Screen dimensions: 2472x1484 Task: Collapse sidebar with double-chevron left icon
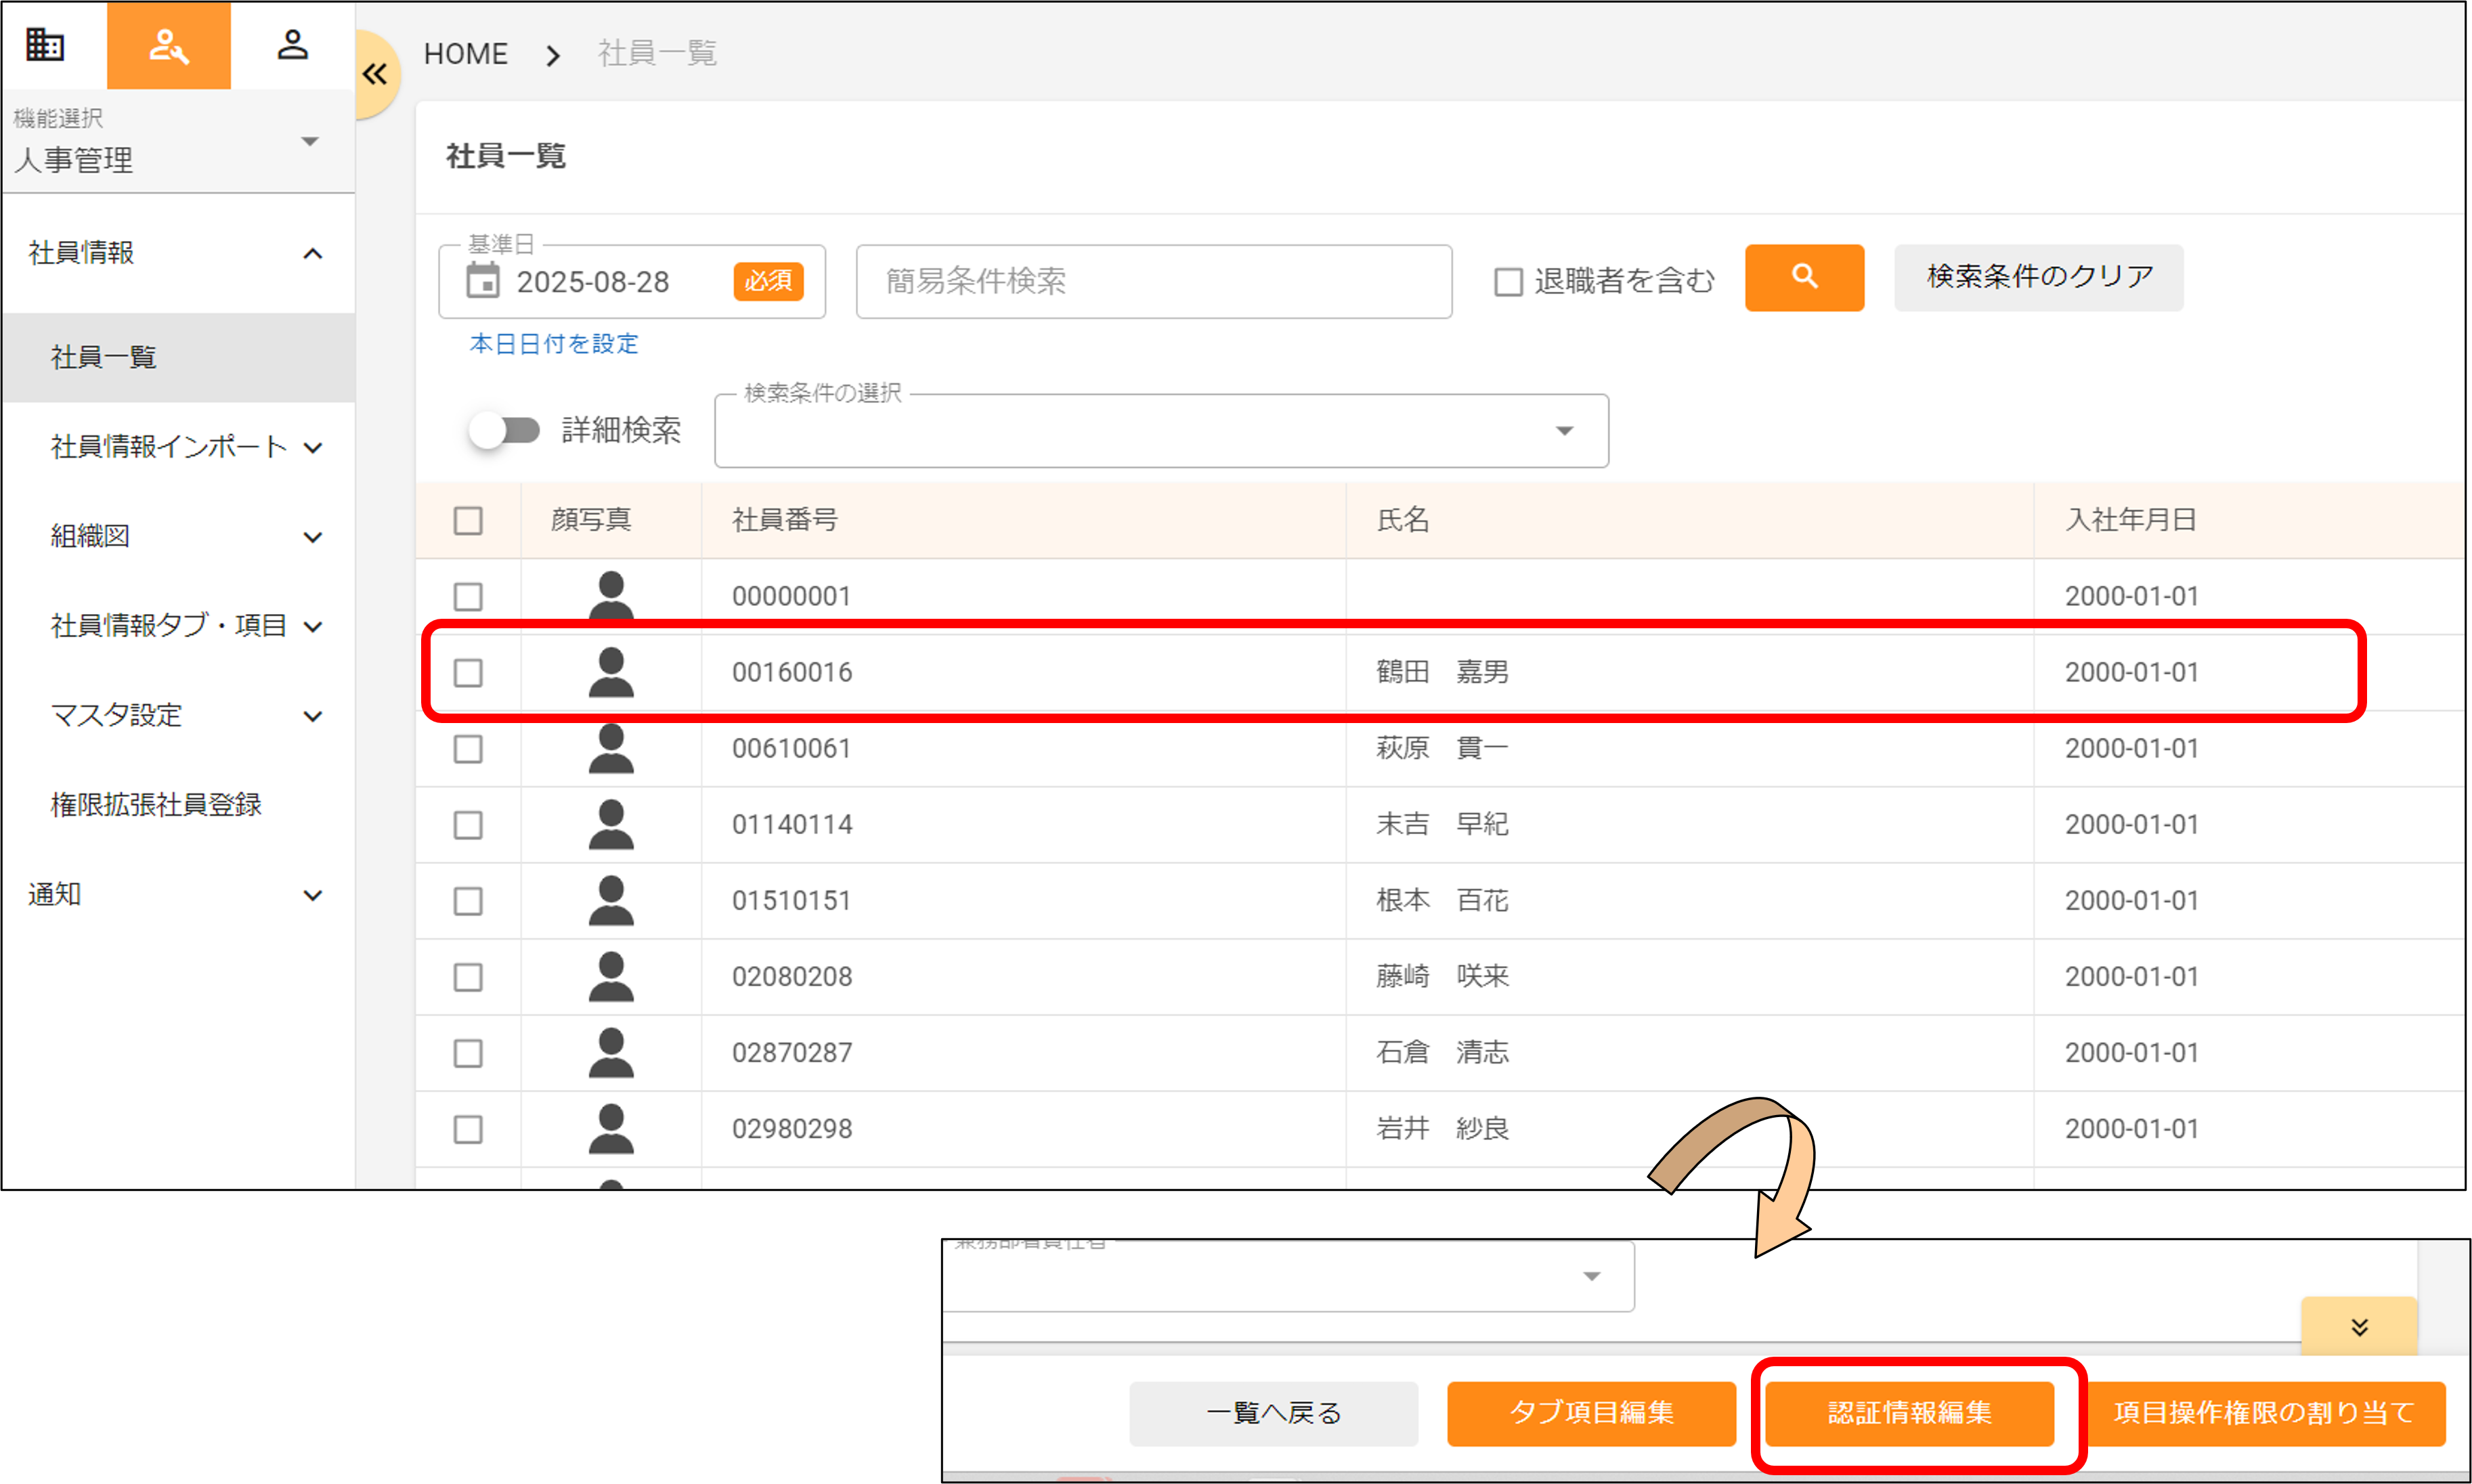coord(375,74)
